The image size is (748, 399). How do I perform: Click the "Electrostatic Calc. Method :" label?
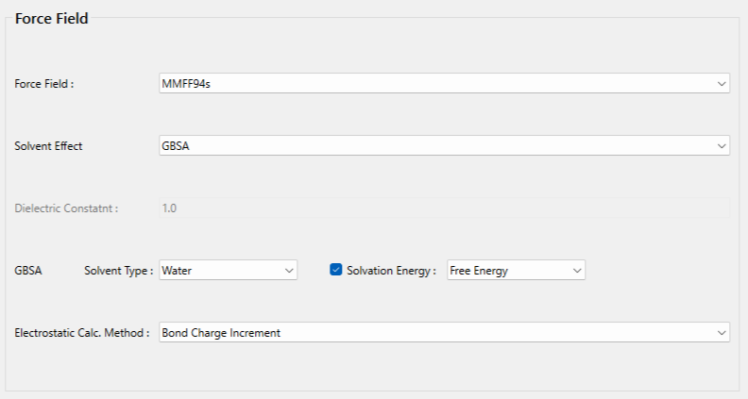82,333
